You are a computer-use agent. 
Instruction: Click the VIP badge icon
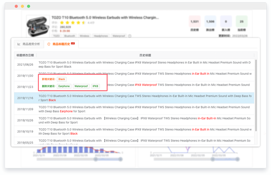tap(73, 43)
